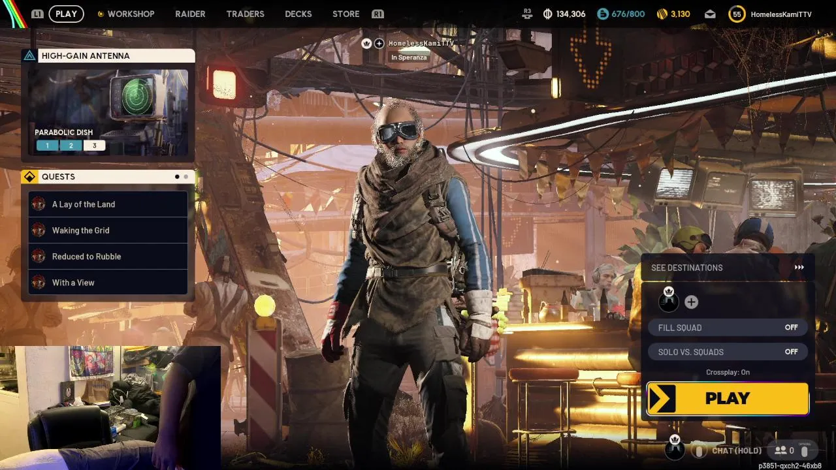
Task: Click the gold token icon beside 3,130
Action: [x=662, y=14]
